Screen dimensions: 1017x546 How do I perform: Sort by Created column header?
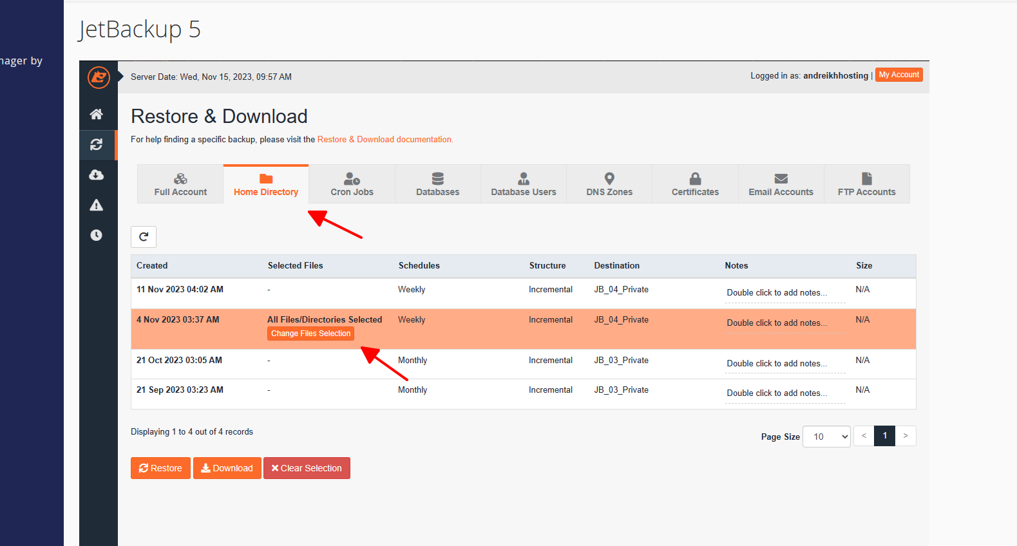tap(152, 265)
